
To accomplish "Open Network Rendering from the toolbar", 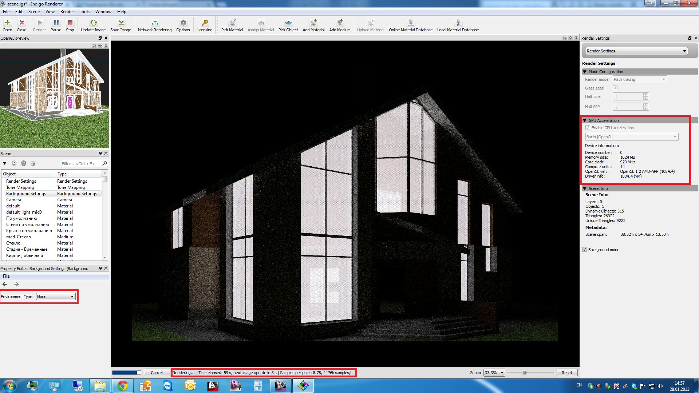I will click(155, 23).
